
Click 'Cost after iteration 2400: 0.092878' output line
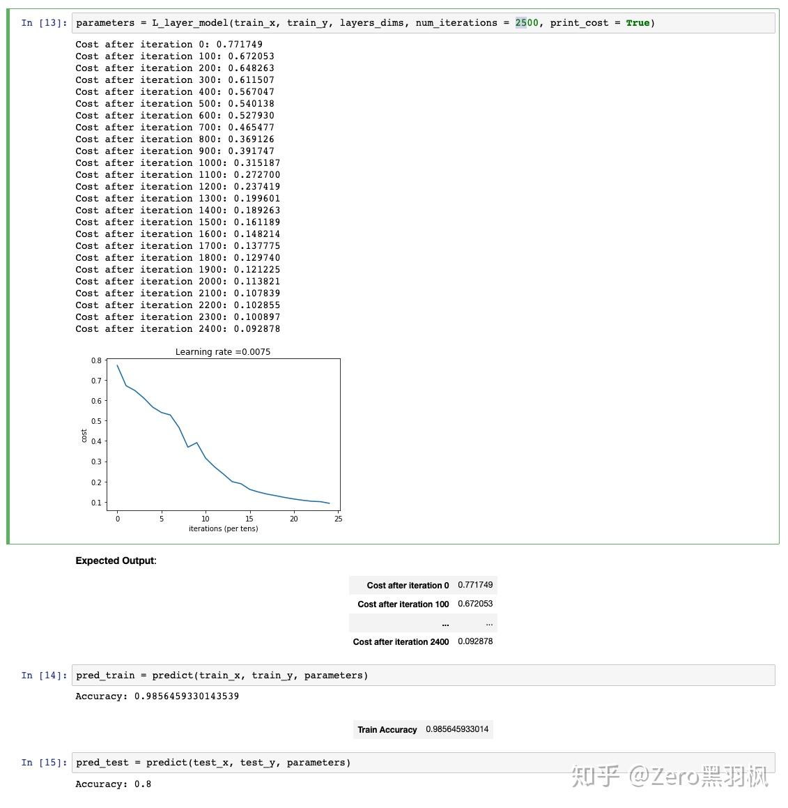point(178,329)
